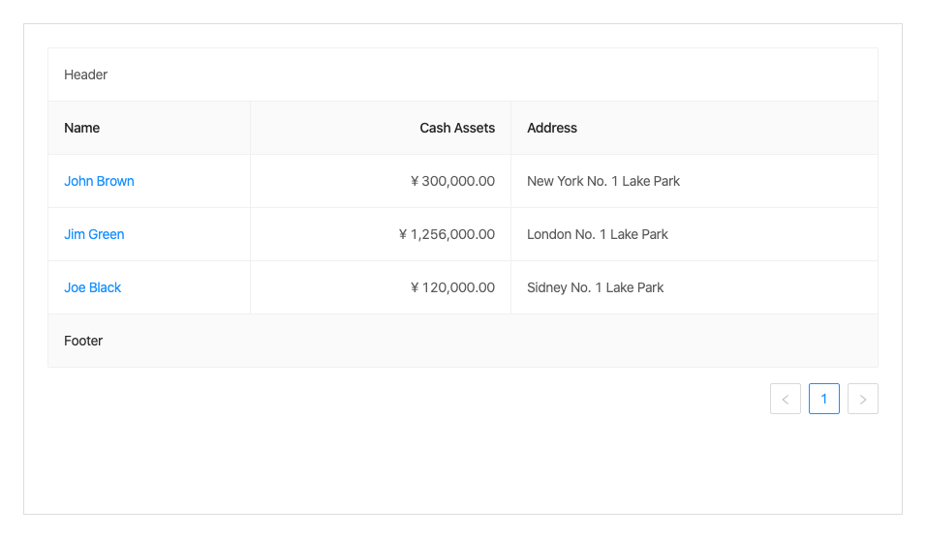Image resolution: width=926 pixels, height=538 pixels.
Task: Open the Jim Green link
Action: pyautogui.click(x=94, y=234)
